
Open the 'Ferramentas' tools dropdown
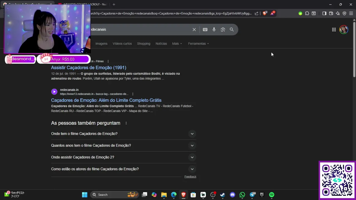[198, 44]
